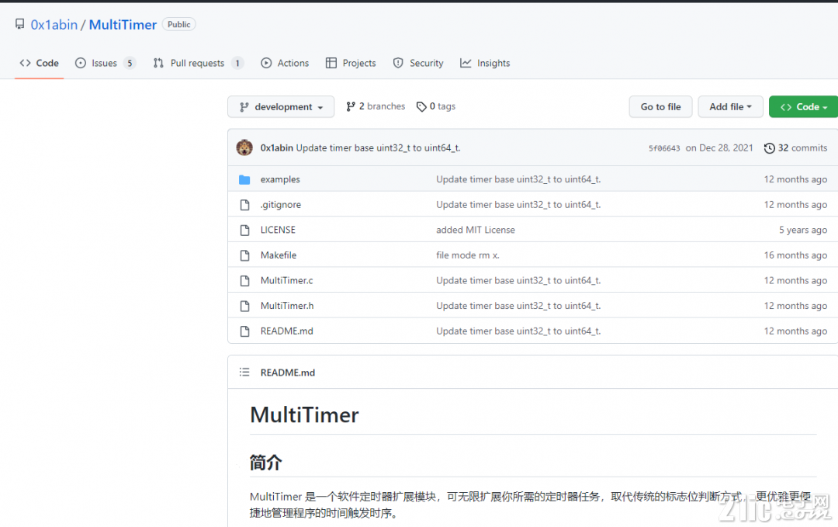838x527 pixels.
Task: Open commit hash 5f06643
Action: (664, 148)
